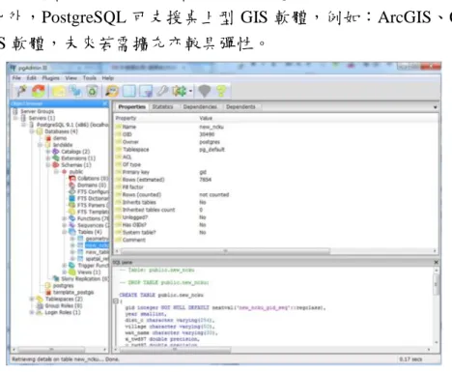
Task: Collapse the Tables (4) node
Action: click(x=65, y=232)
